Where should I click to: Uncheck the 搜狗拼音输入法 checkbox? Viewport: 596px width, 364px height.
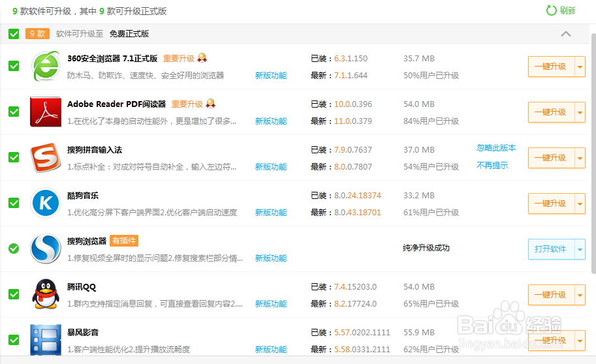(14, 157)
